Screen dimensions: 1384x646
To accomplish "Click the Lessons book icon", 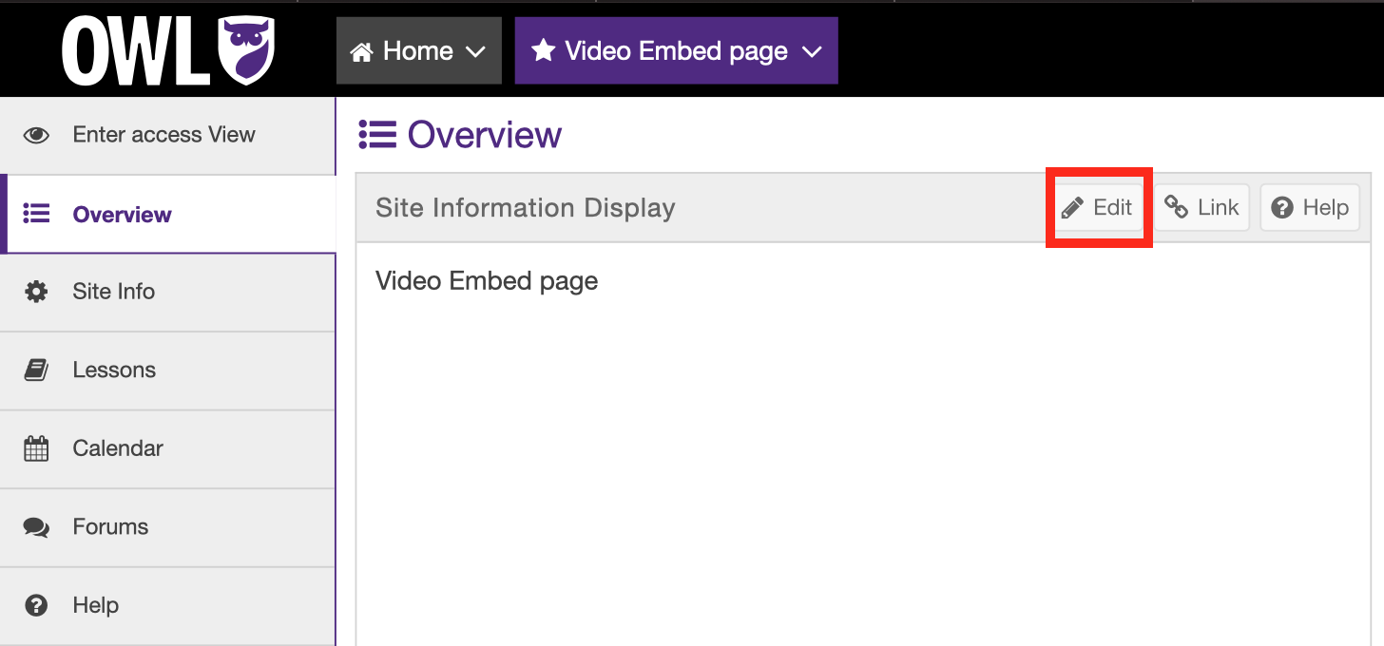I will 36,370.
